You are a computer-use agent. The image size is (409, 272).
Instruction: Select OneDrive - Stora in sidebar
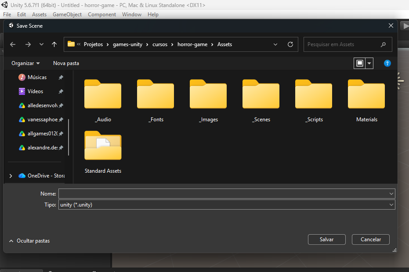[x=42, y=176]
